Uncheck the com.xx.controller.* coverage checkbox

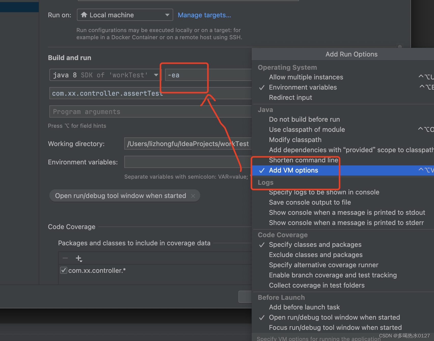click(x=63, y=270)
